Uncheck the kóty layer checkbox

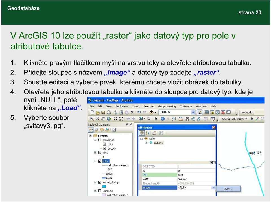point(100,153)
